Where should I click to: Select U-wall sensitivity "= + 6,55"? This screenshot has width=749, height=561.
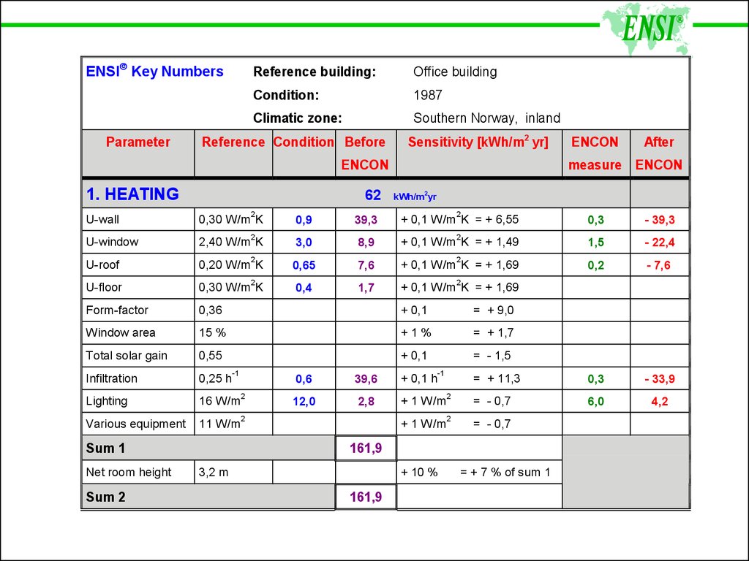pyautogui.click(x=497, y=219)
